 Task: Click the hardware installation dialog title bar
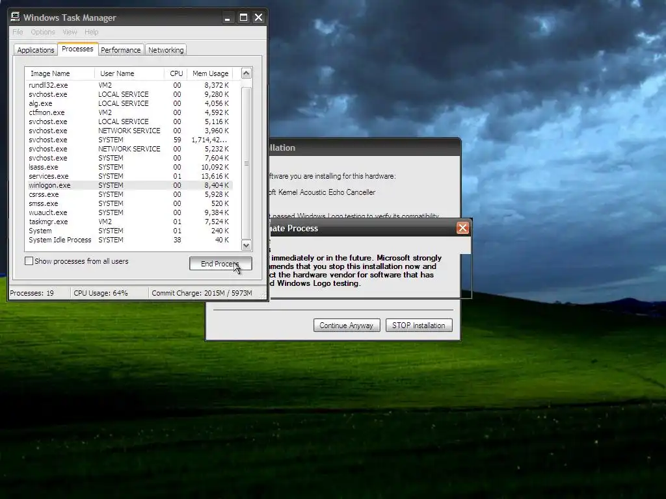(x=364, y=147)
